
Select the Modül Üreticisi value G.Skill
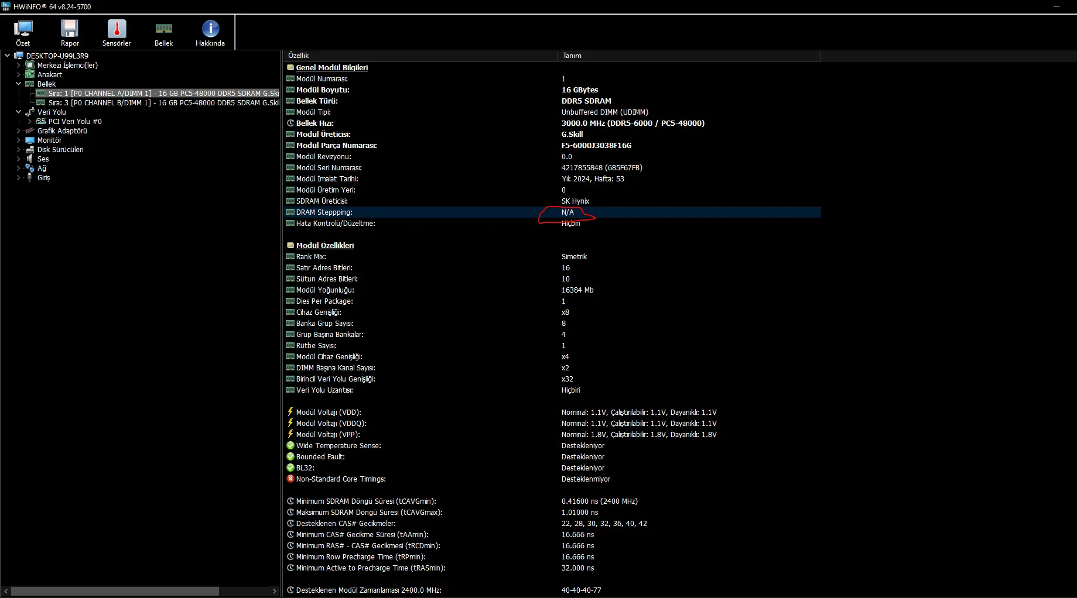[x=572, y=134]
